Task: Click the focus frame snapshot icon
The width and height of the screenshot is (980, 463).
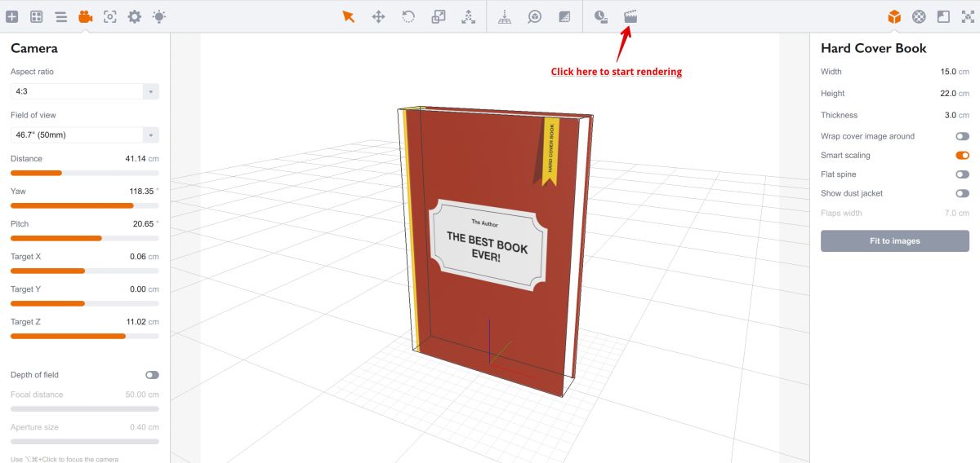Action: pos(110,16)
